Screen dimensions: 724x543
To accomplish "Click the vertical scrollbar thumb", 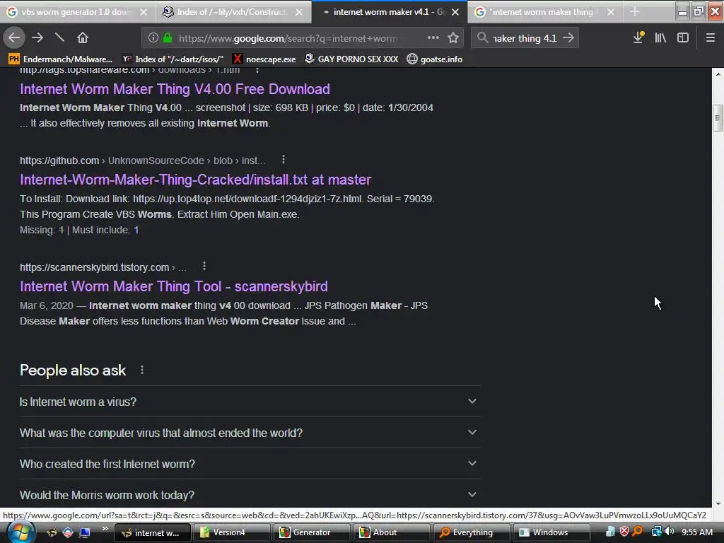I will [717, 118].
